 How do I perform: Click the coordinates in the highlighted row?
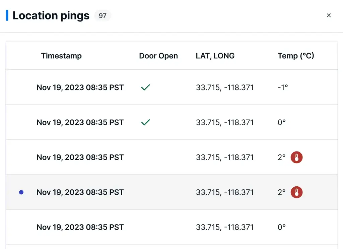click(x=224, y=192)
